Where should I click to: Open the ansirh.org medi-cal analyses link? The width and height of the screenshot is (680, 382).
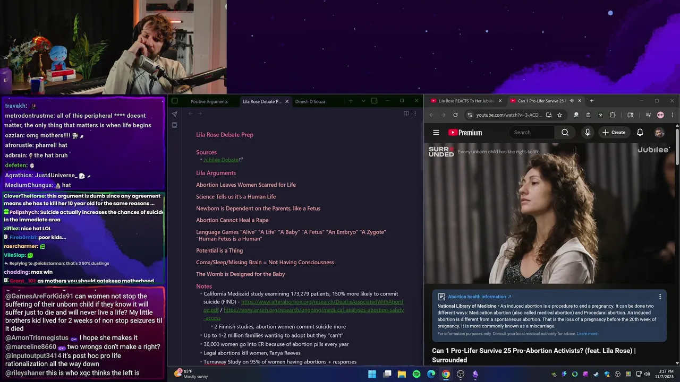coord(313,310)
